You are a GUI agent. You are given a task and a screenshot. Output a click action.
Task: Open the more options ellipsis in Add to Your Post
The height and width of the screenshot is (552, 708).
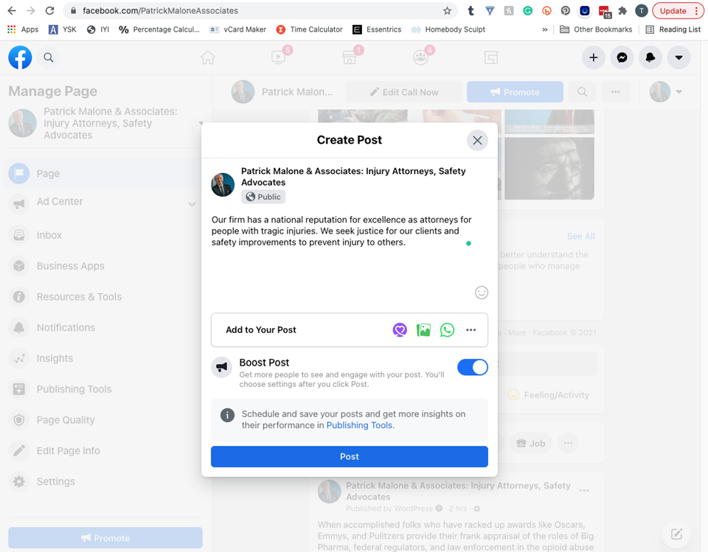coord(471,329)
